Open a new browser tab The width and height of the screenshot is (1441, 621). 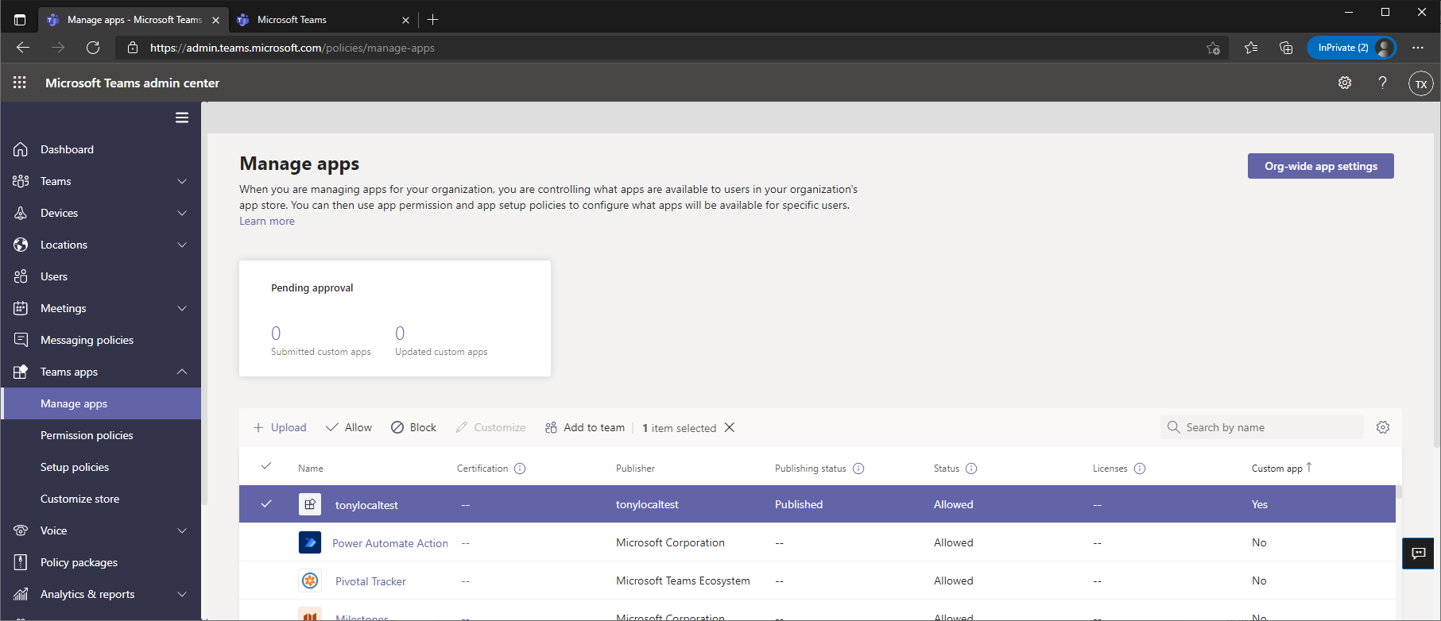tap(433, 20)
